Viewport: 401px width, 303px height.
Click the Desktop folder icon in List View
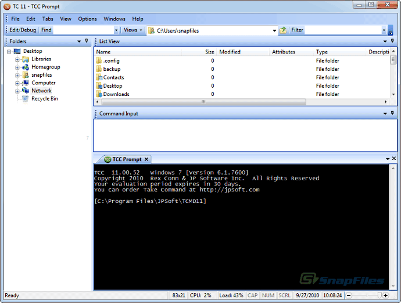99,85
